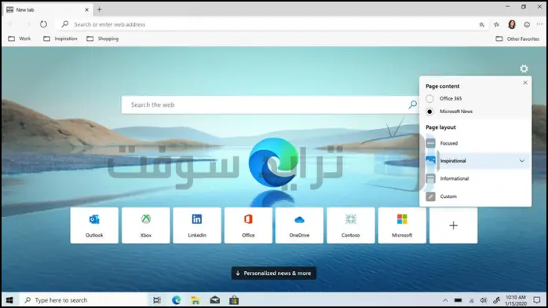Show hidden system tray icons

(445, 300)
